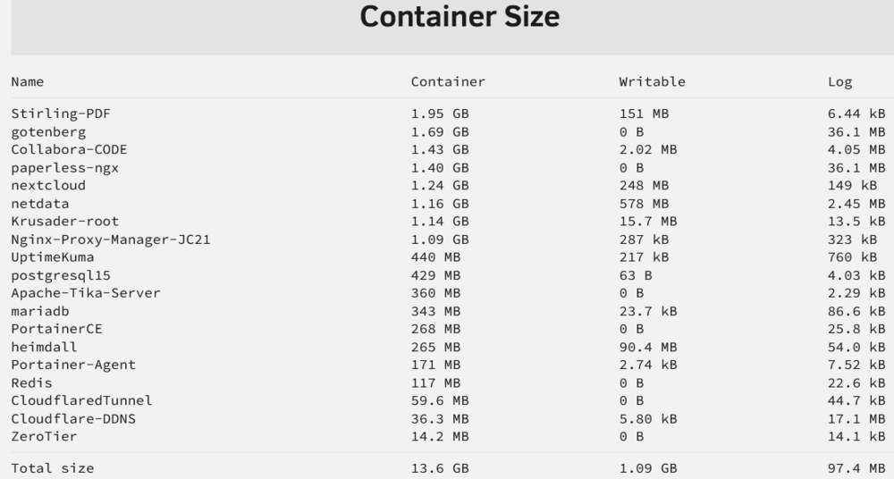
Task: Click the Apache-Tika-Server entry
Action: [x=86, y=293]
